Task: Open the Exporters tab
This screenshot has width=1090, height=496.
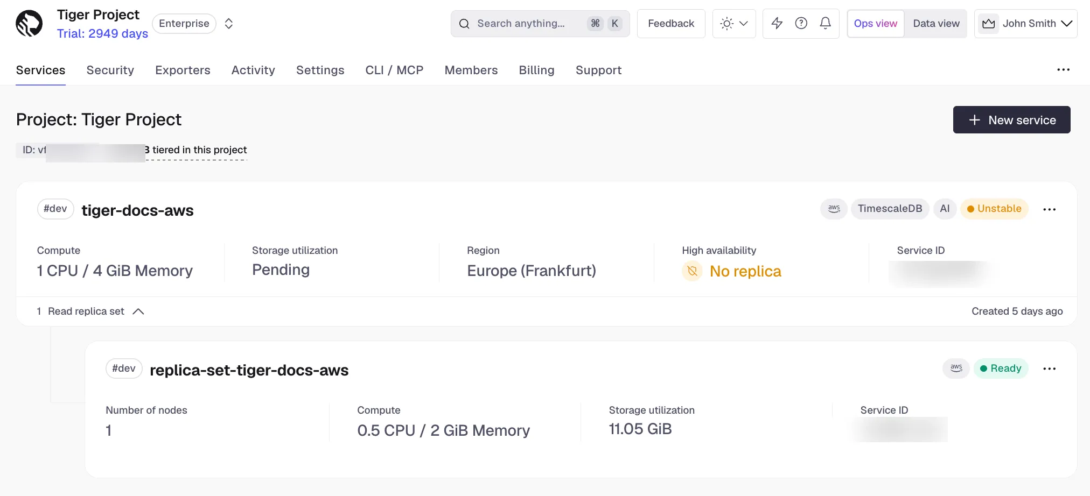Action: click(183, 70)
